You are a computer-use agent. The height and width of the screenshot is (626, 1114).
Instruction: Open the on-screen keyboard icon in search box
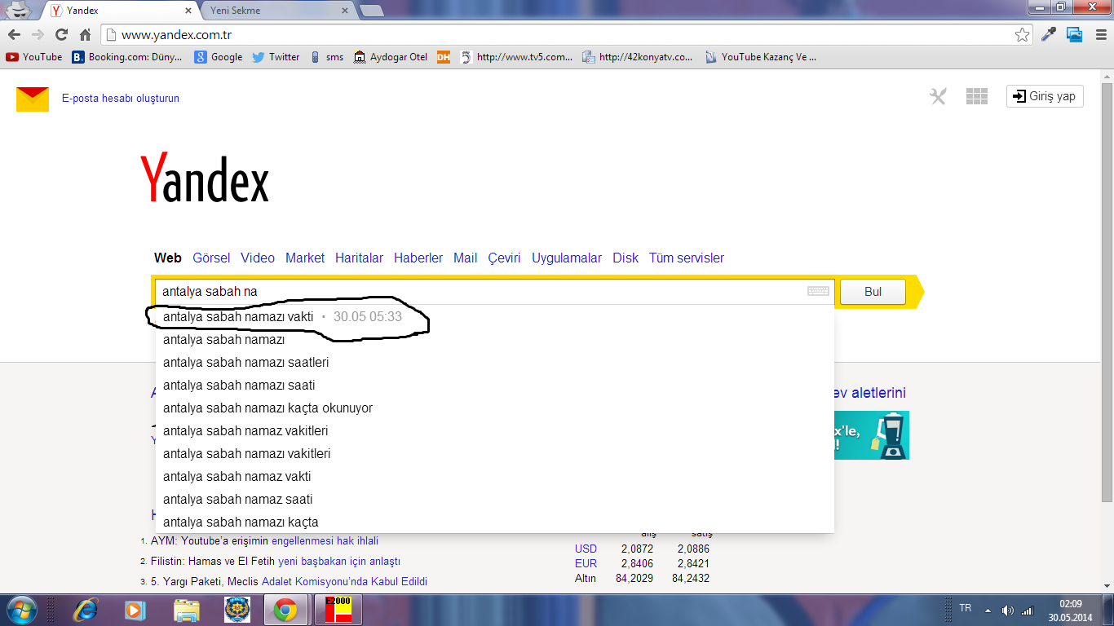click(x=818, y=292)
